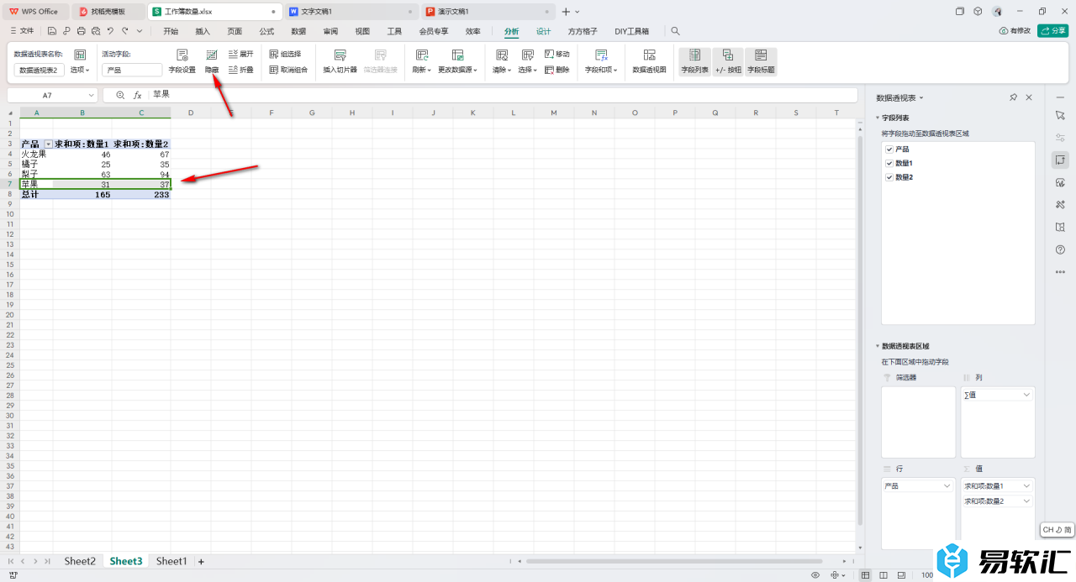1076x582 pixels.
Task: Expand field with the 展开 button
Action: (240, 54)
